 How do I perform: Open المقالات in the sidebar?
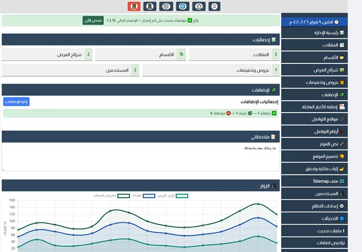pos(321,45)
